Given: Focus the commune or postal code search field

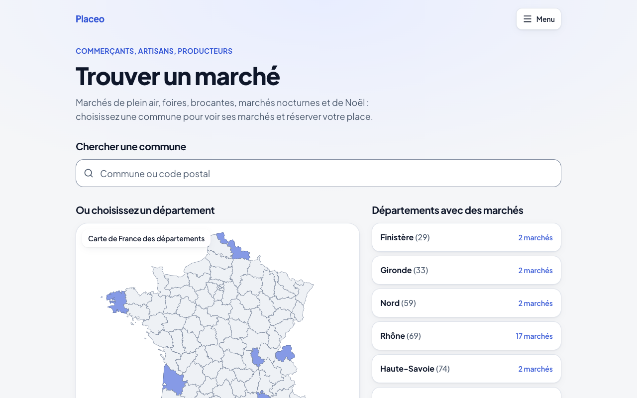Looking at the screenshot, I should [318, 173].
